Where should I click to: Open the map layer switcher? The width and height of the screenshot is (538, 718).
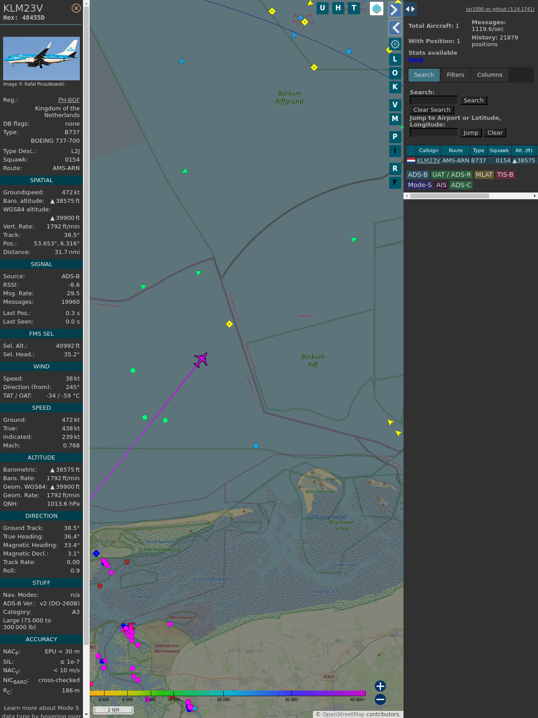point(377,9)
